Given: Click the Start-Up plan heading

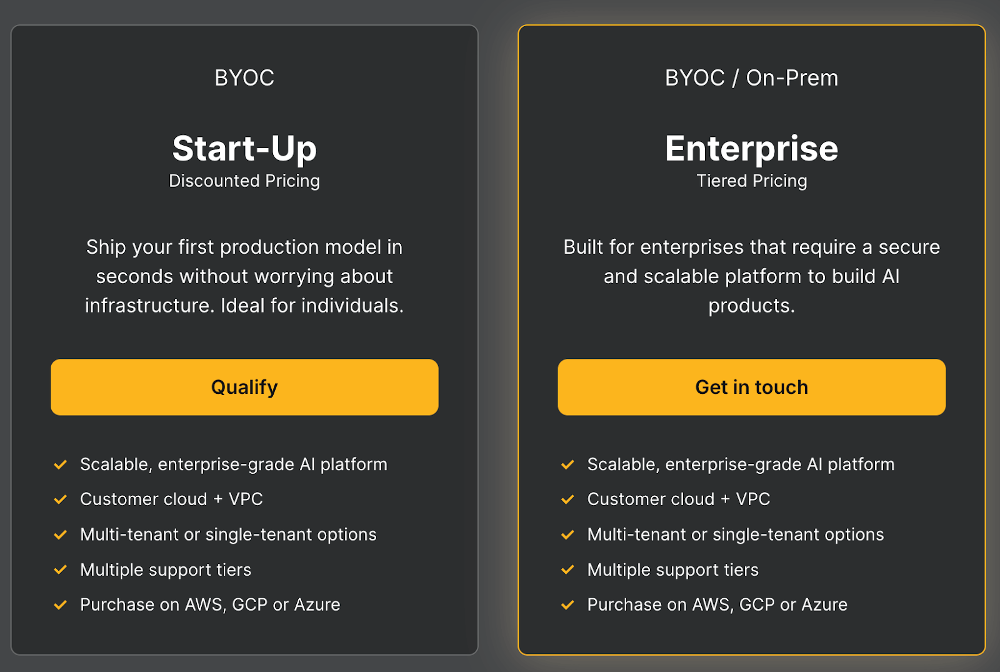Looking at the screenshot, I should coord(244,149).
